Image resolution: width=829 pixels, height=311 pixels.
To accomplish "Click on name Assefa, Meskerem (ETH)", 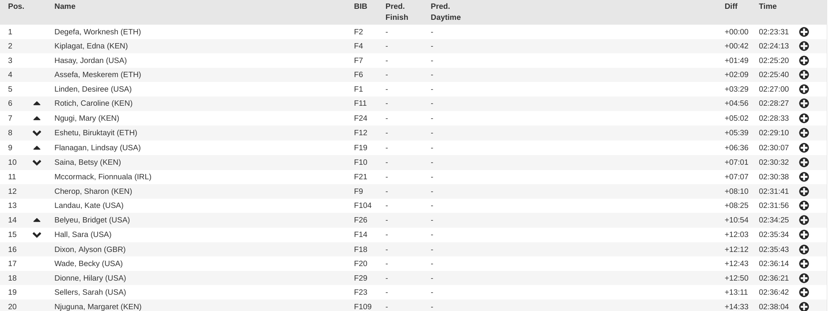I will point(98,74).
